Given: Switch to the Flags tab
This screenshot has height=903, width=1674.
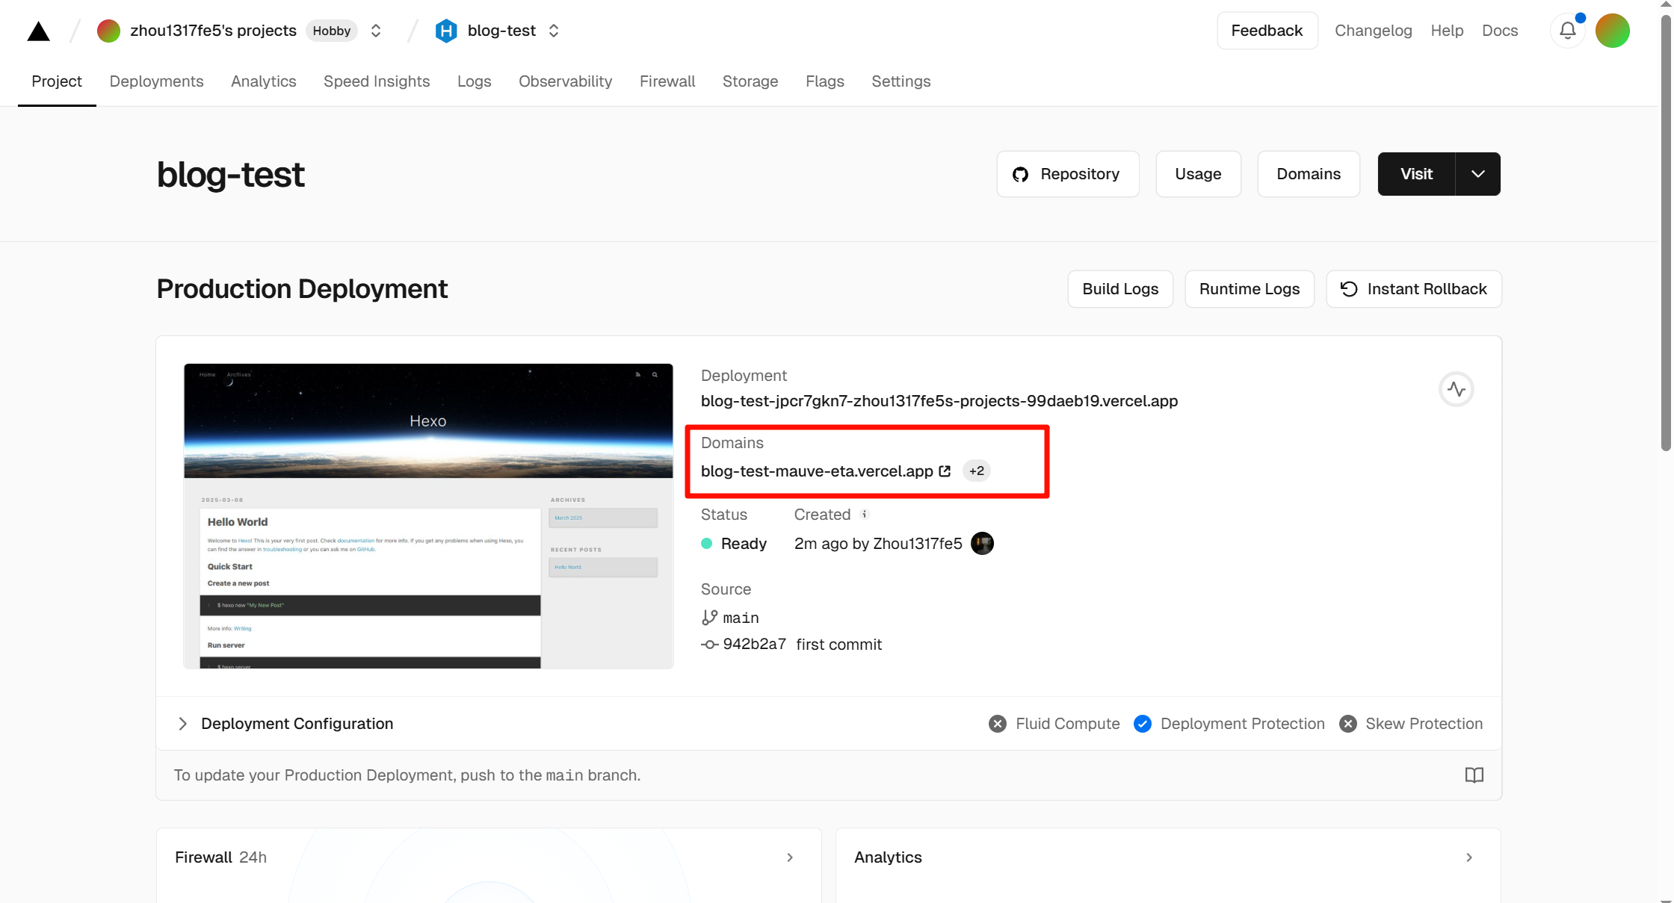Looking at the screenshot, I should tap(825, 81).
